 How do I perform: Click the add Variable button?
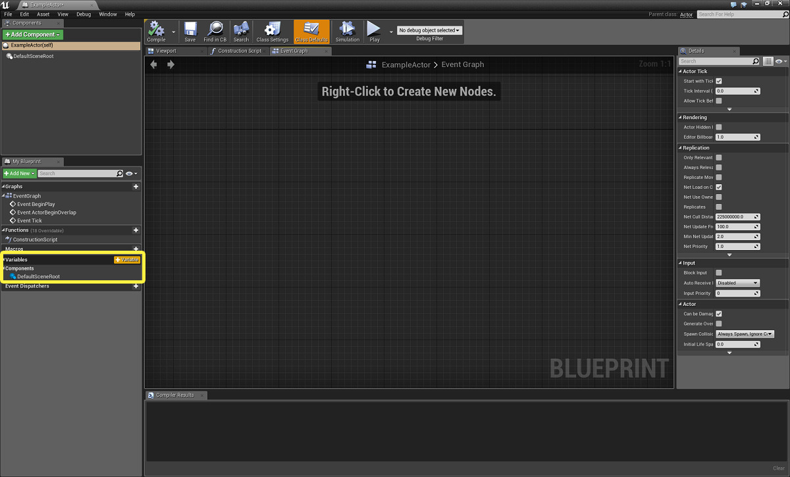127,260
